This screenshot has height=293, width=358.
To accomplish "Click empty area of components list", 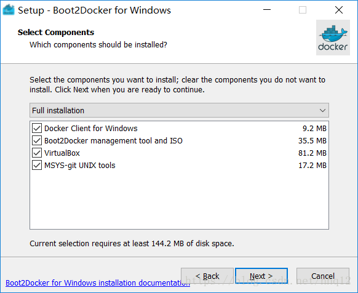I will tap(179, 200).
